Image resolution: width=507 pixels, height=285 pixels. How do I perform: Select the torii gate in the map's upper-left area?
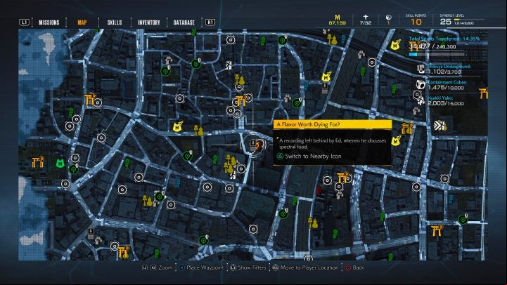89,100
